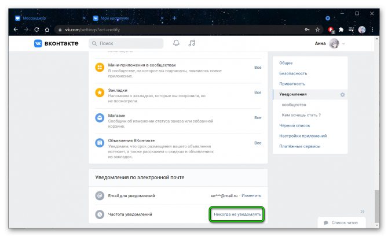Open the notifications bell icon

point(176,43)
